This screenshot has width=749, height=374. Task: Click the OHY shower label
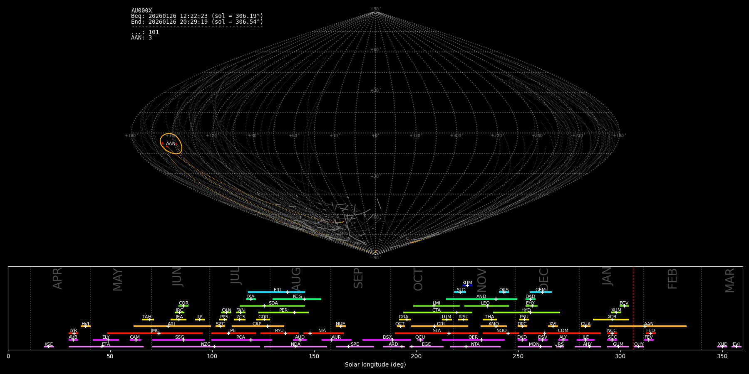pyautogui.click(x=639, y=344)
